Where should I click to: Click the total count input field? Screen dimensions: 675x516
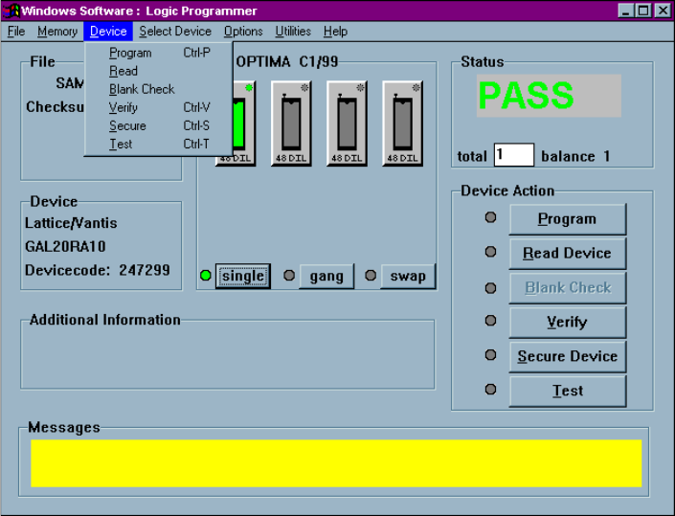pyautogui.click(x=513, y=155)
